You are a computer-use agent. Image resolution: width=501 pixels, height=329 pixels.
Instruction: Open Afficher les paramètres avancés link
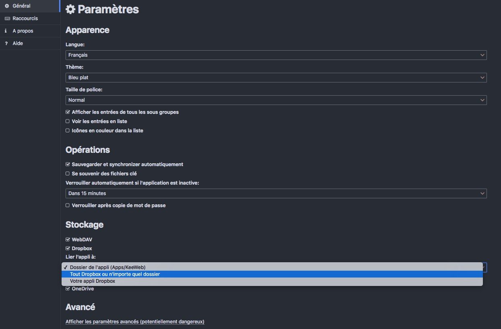coord(135,322)
